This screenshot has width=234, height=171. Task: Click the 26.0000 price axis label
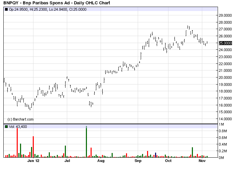coord(225,36)
